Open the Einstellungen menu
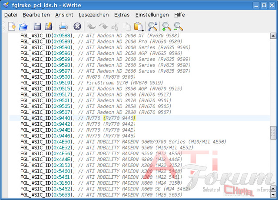This screenshot has width=278, height=200. pos(152,15)
